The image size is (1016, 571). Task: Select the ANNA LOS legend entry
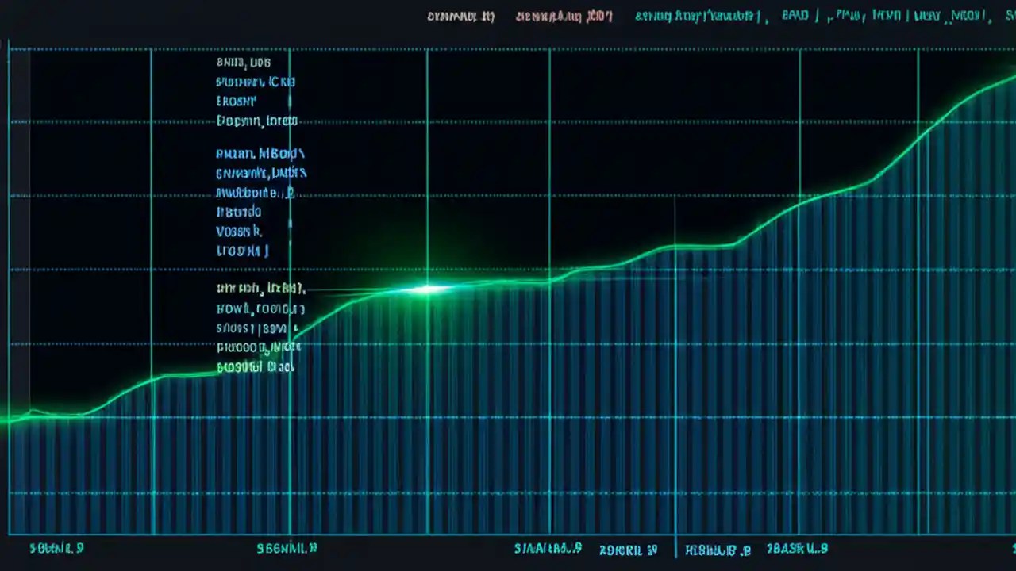coord(244,61)
